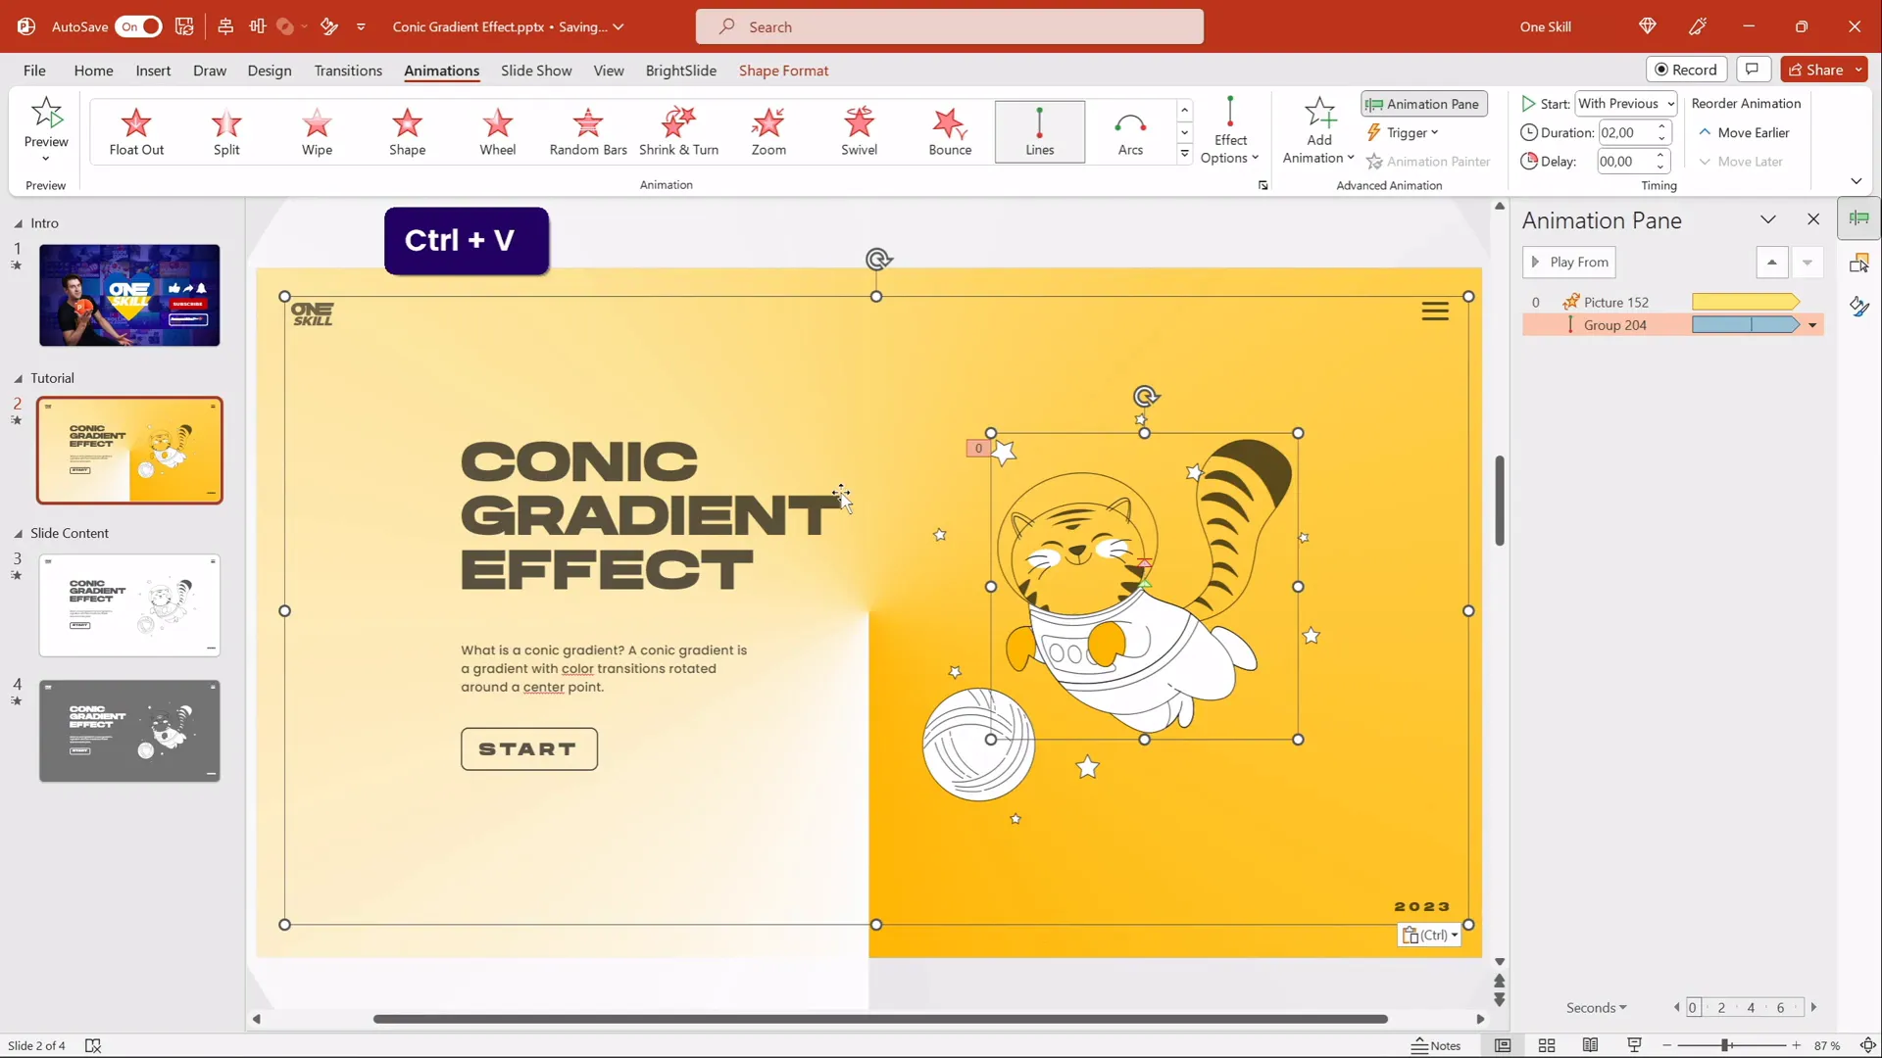This screenshot has width=1882, height=1058.
Task: Select the Lines motion path
Action: click(x=1040, y=131)
